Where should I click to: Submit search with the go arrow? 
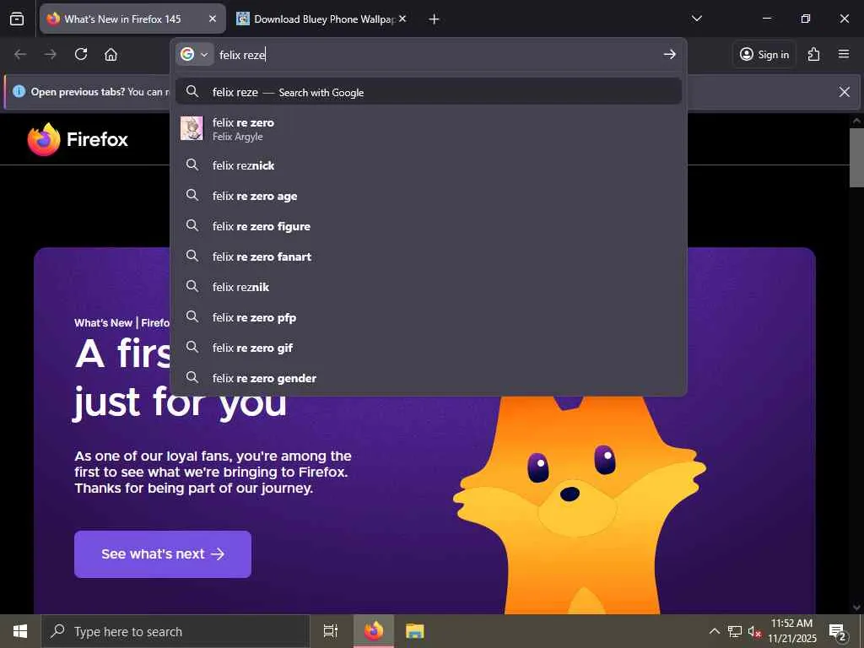669,54
